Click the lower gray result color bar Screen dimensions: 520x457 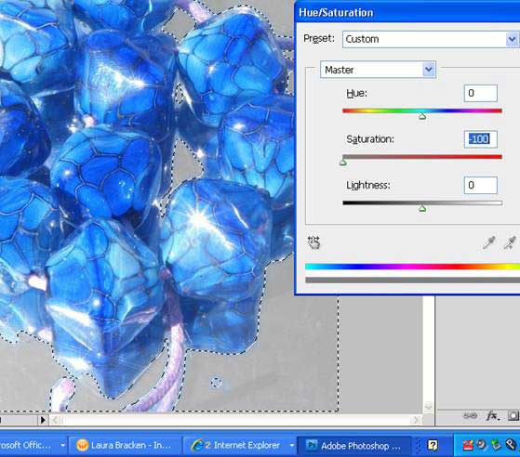coord(412,281)
